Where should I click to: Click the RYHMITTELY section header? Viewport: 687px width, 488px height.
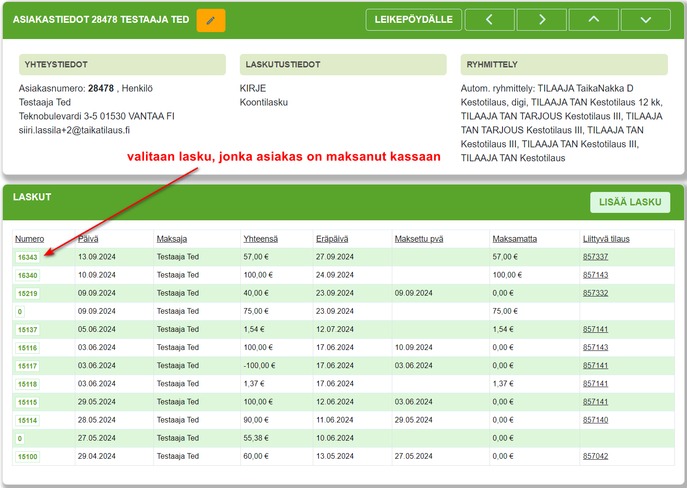[564, 65]
